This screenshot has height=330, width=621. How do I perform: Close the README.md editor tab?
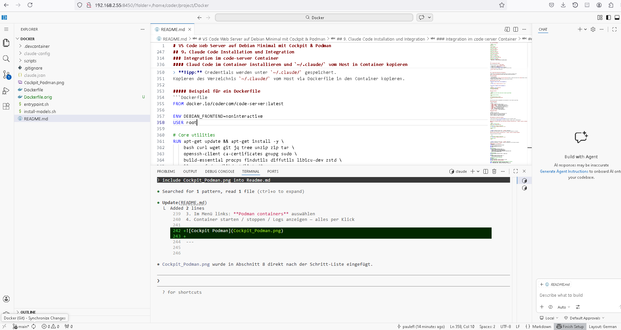click(190, 29)
